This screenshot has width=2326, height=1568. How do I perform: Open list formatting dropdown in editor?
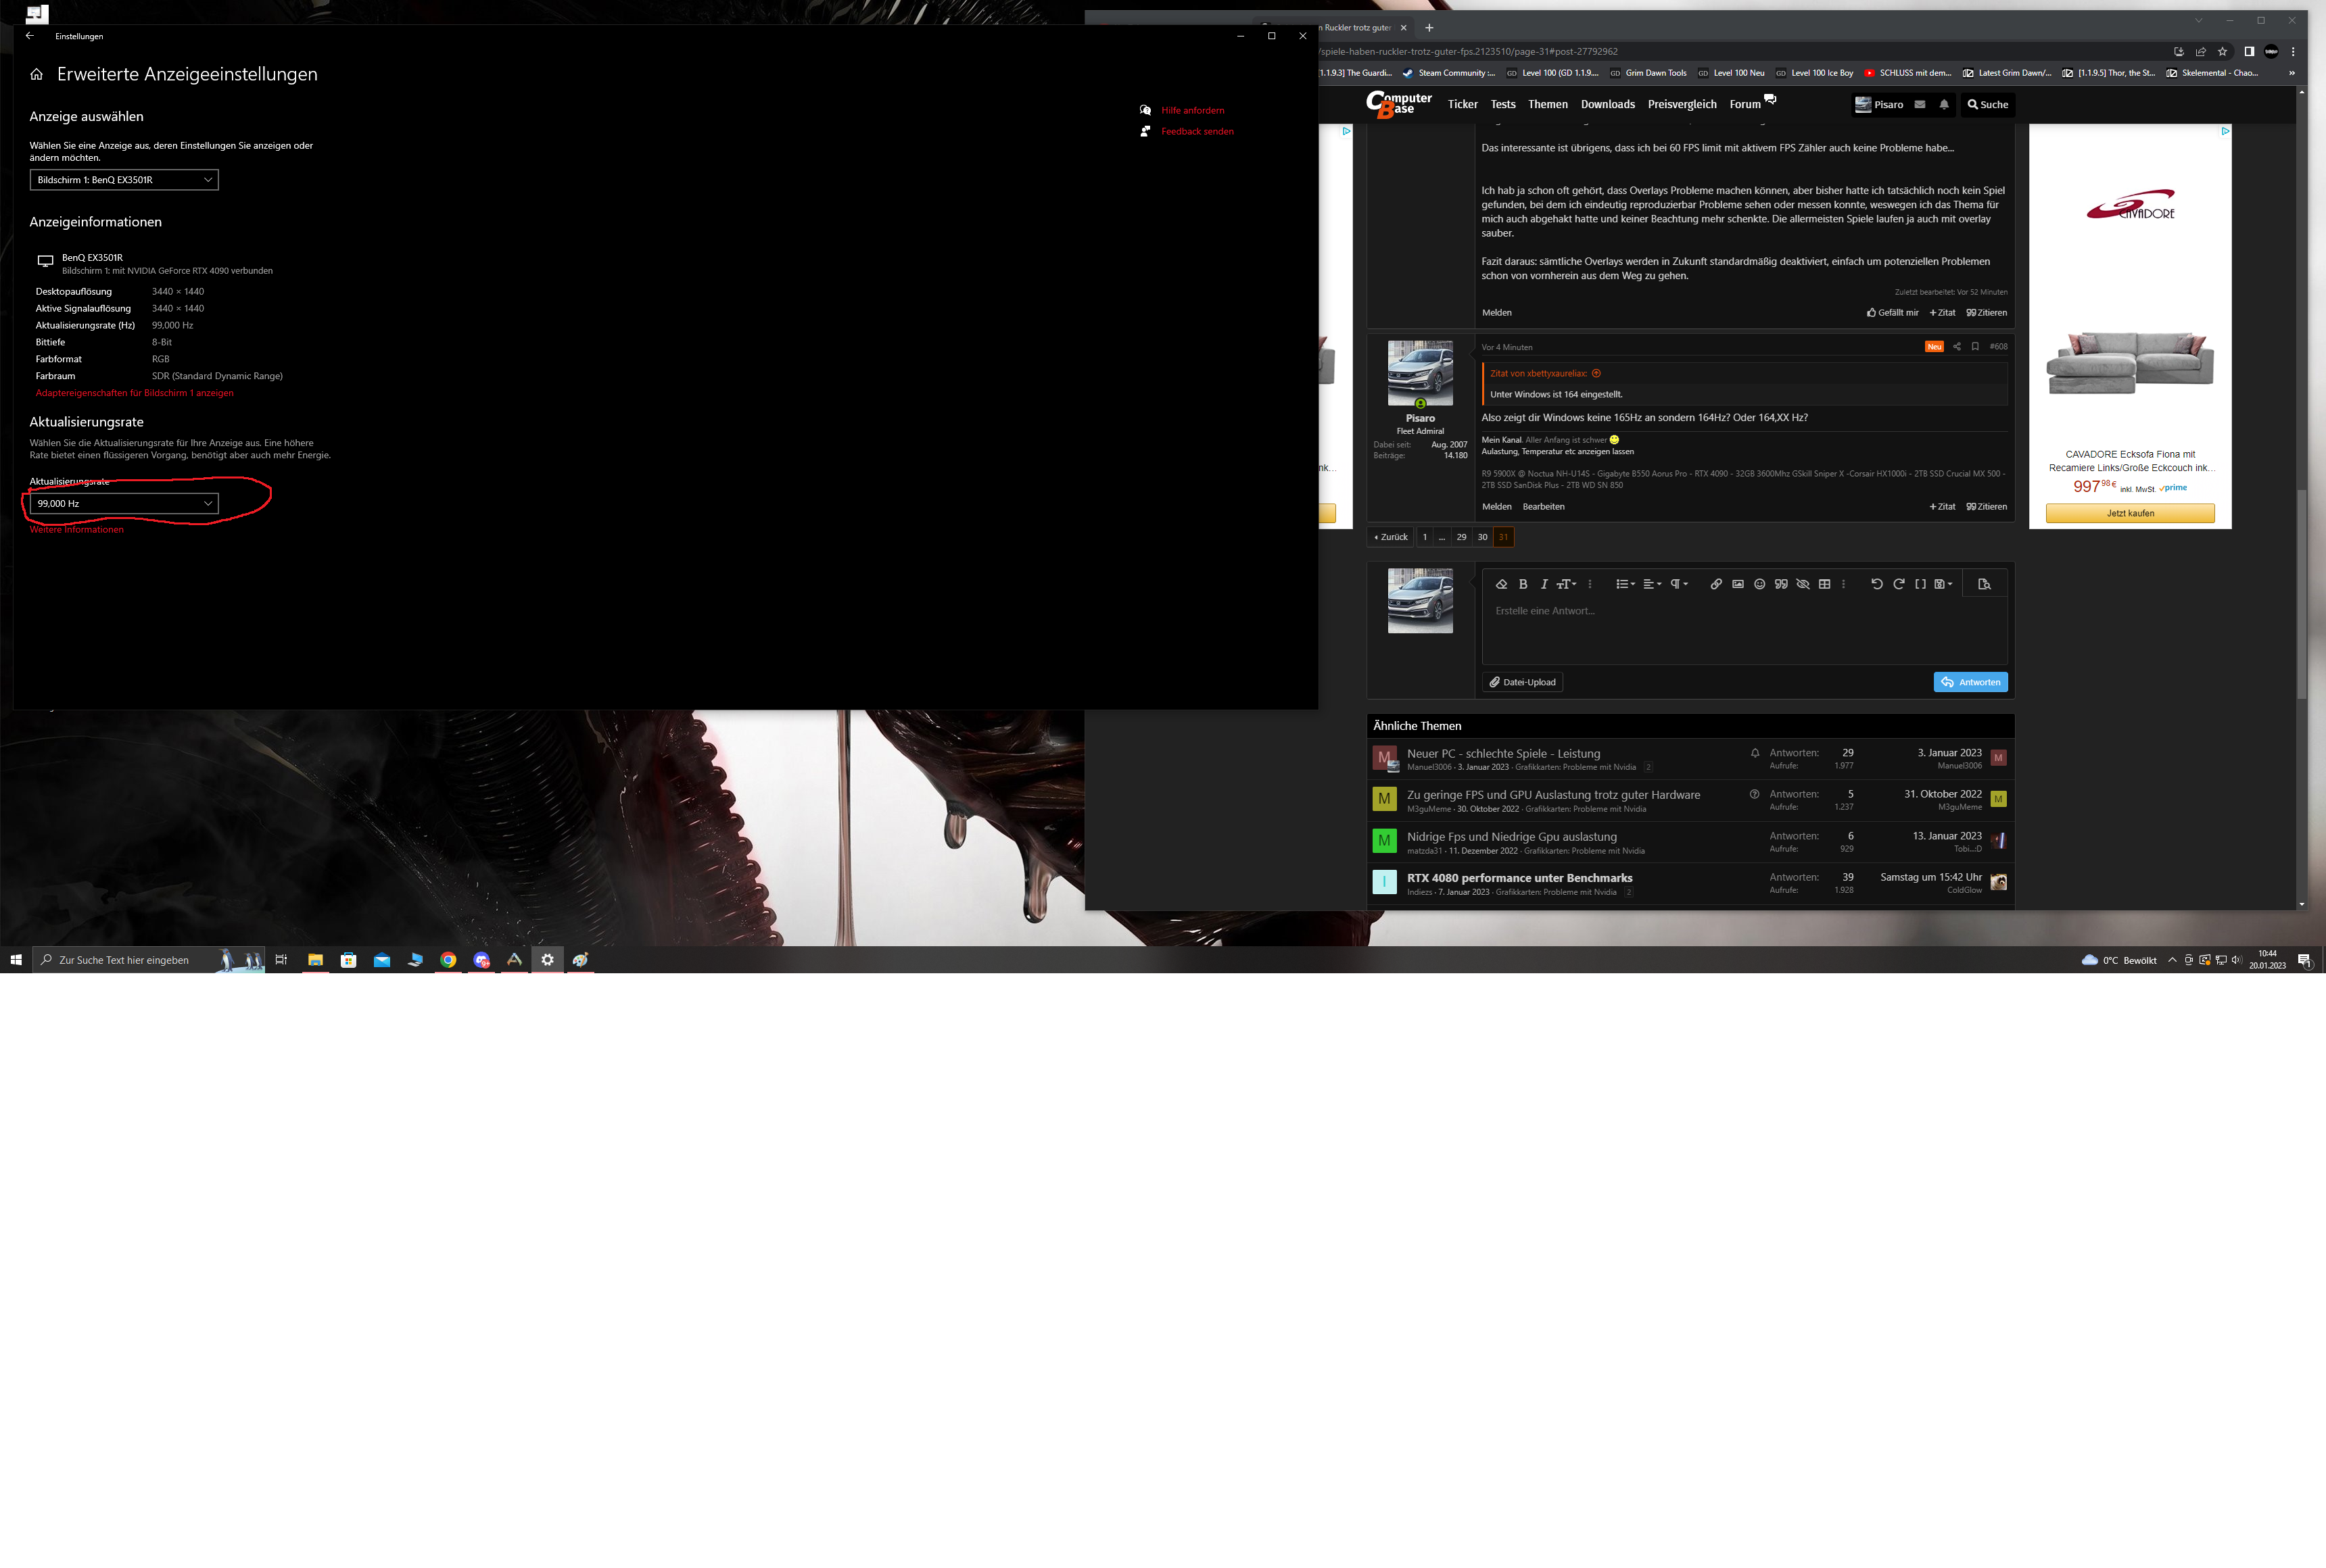[1625, 584]
